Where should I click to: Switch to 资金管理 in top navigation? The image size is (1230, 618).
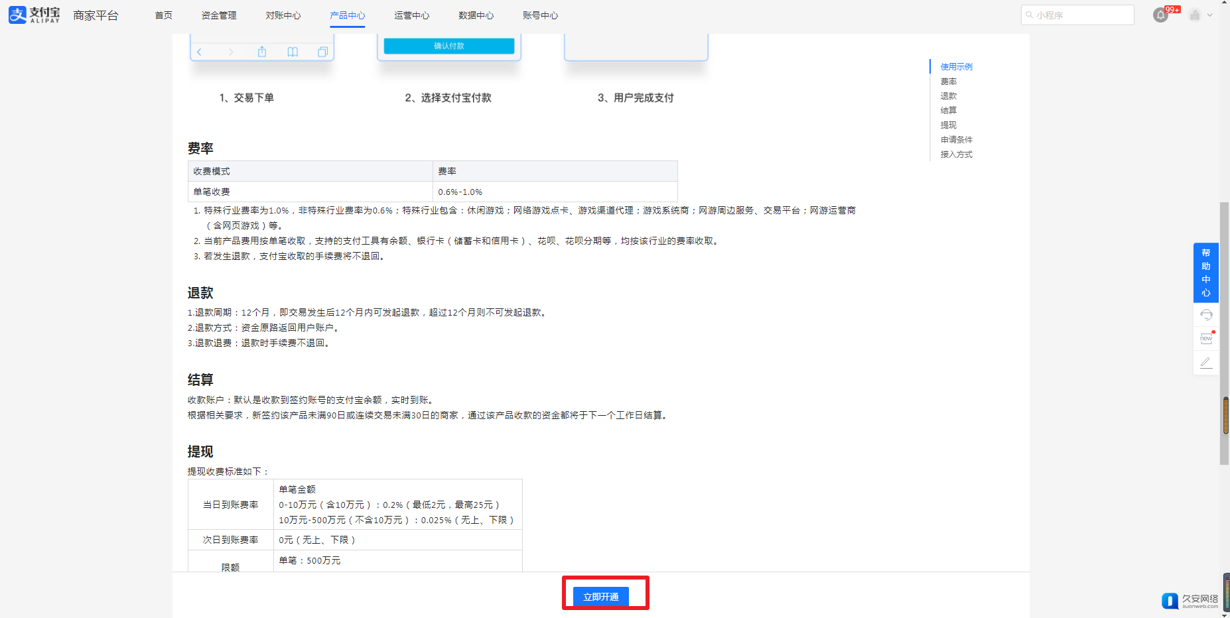tap(219, 15)
